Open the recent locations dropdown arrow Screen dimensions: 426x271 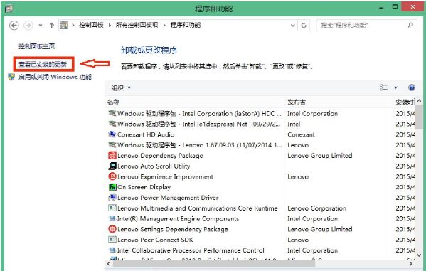click(x=41, y=26)
